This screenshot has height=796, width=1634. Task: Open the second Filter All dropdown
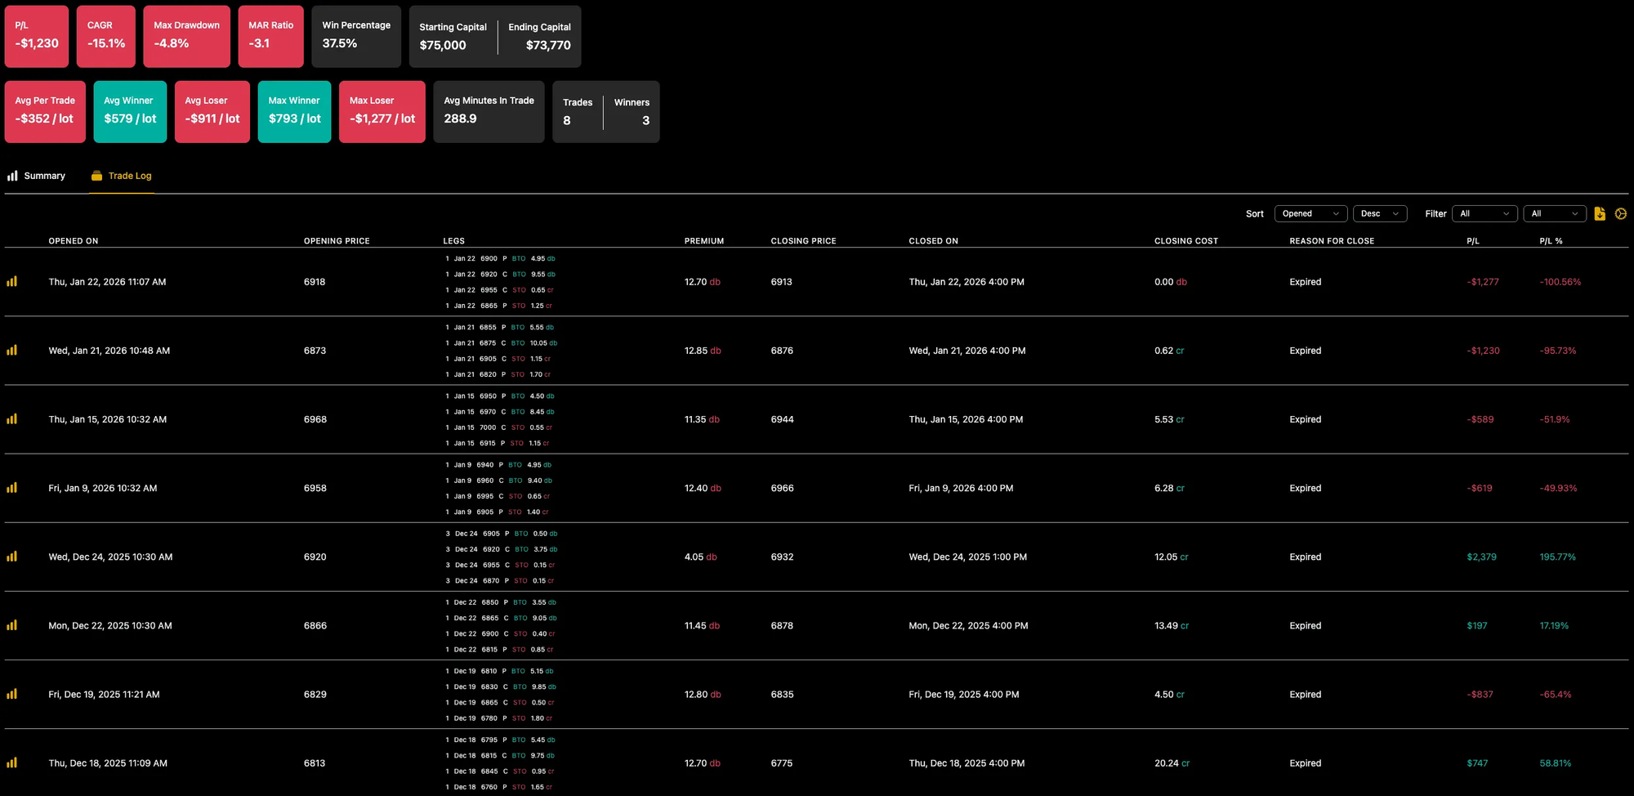pos(1554,213)
